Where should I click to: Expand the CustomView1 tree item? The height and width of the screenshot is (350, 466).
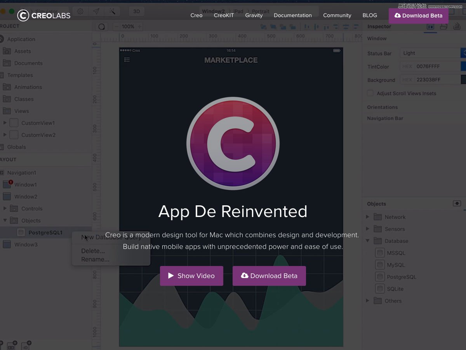(5, 123)
